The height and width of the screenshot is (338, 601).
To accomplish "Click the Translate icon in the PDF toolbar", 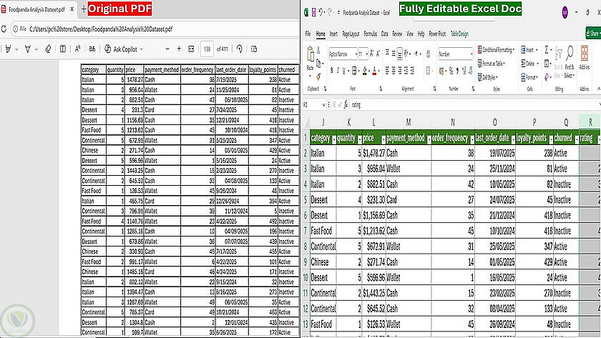I will coord(92,49).
